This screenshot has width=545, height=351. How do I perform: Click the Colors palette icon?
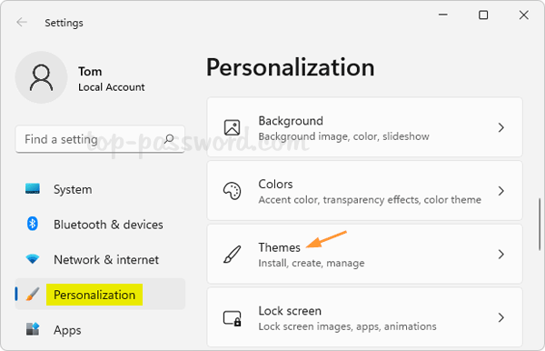click(232, 191)
